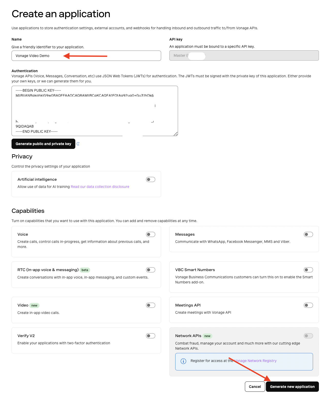Click inside the public key text area

(x=95, y=111)
